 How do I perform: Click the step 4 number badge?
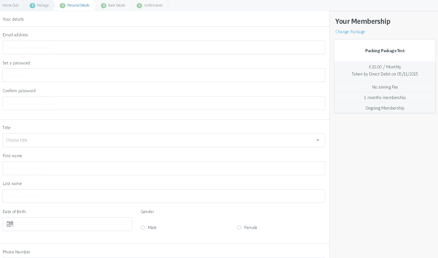point(104,6)
